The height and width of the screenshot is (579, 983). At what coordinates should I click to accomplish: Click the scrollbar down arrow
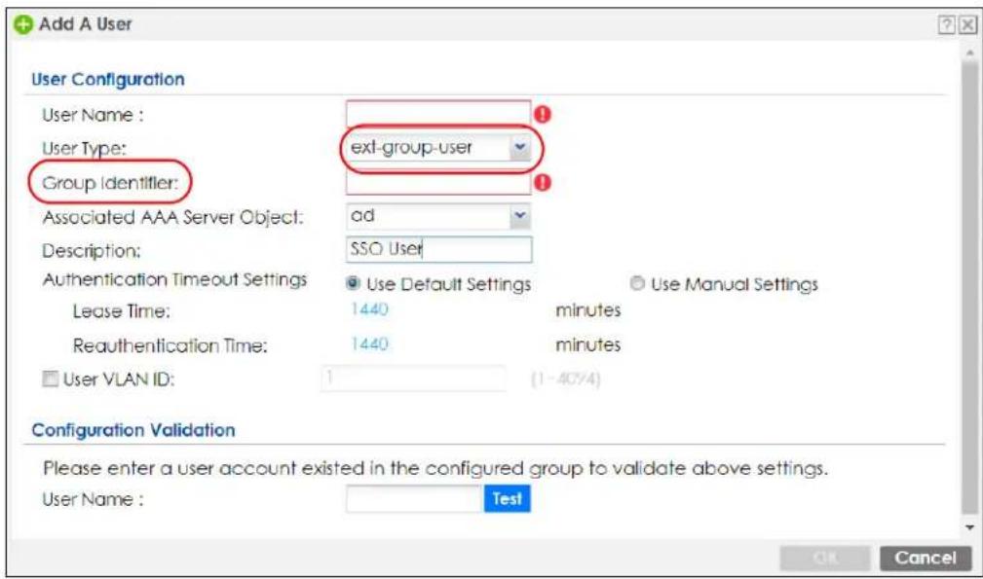coord(969,527)
